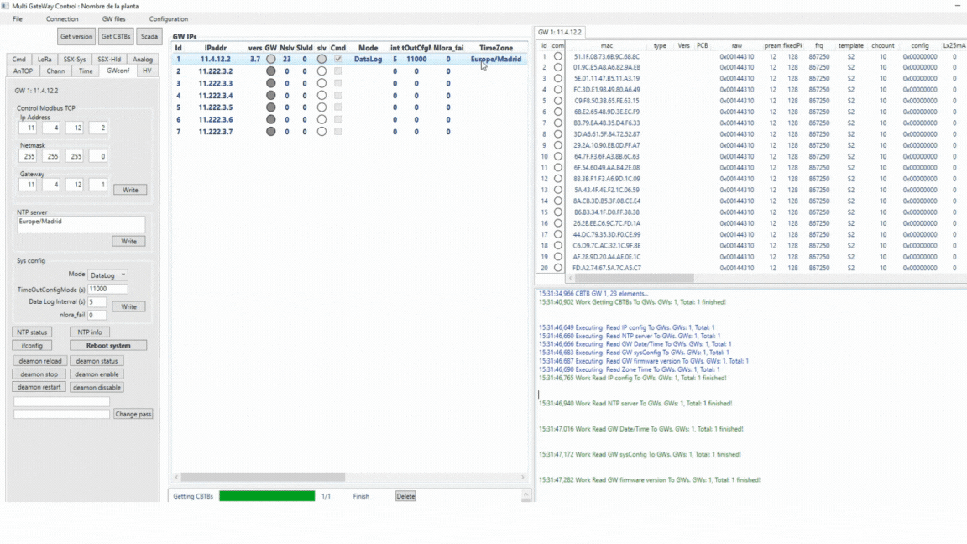The height and width of the screenshot is (544, 967).
Task: Click slv status circle for 11.222.3.3
Action: click(x=321, y=83)
